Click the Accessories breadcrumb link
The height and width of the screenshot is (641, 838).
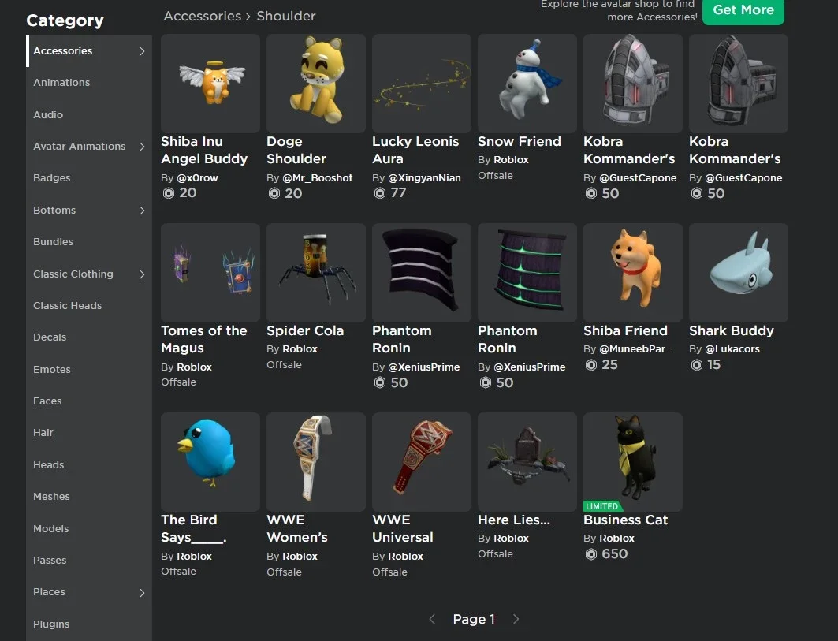(x=202, y=16)
